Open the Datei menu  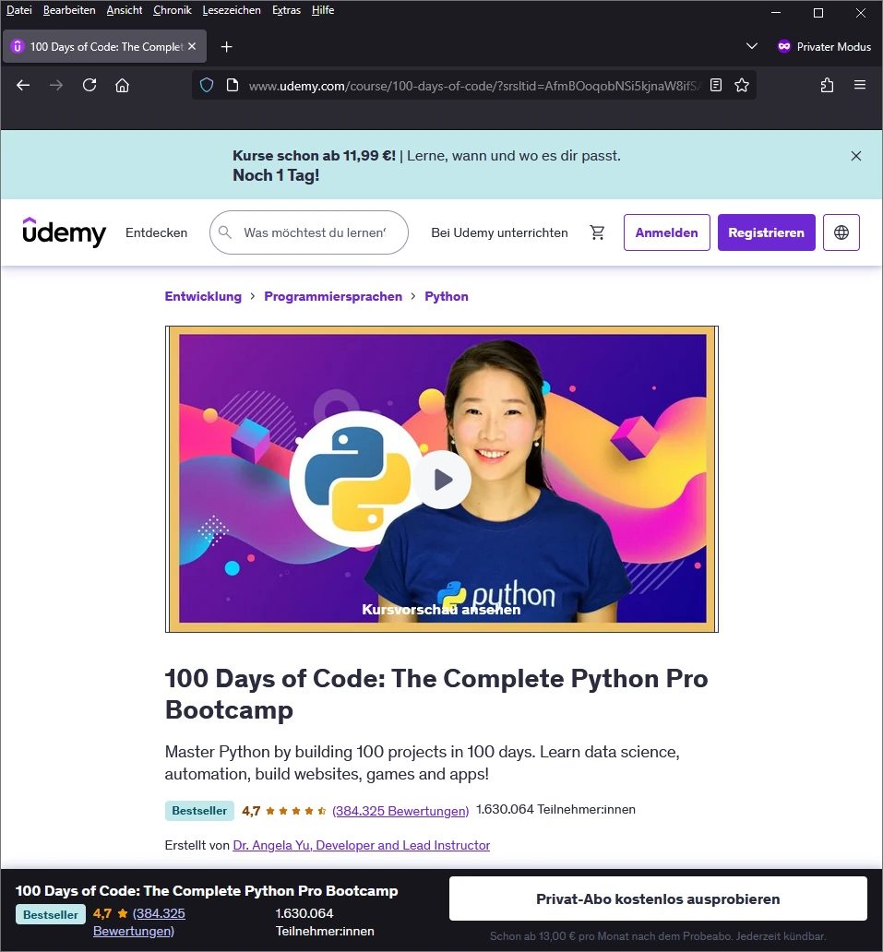coord(18,10)
